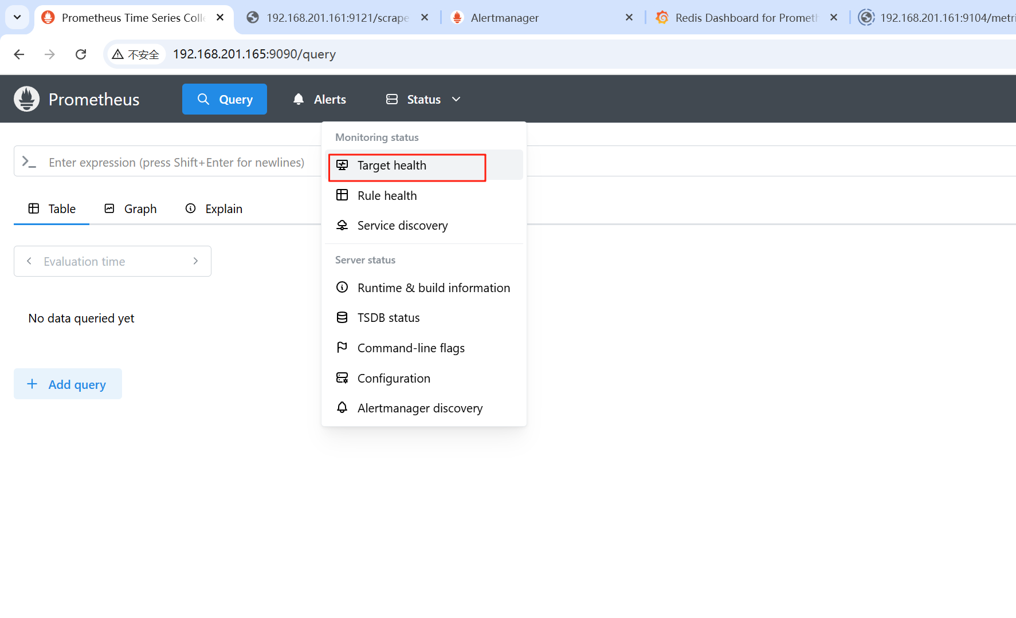Reload the current page

[x=81, y=54]
